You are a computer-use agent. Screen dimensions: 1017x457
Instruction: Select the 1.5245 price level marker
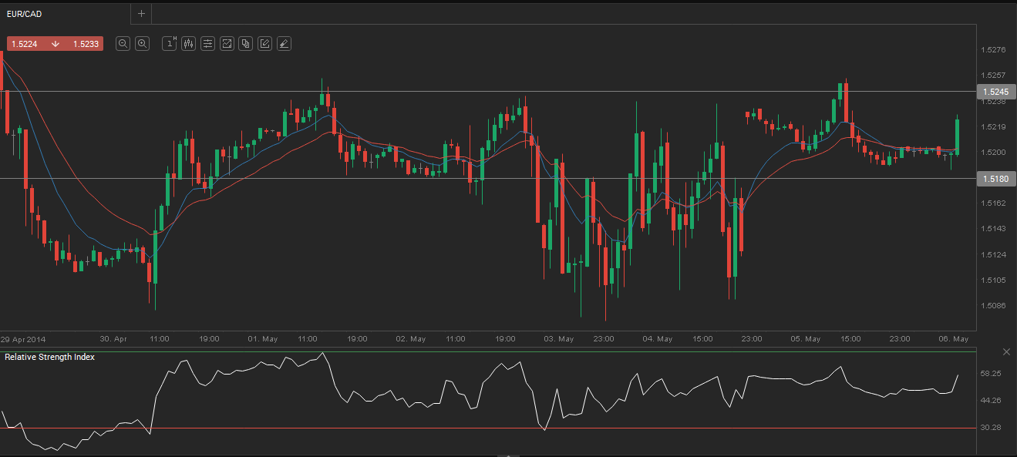click(x=994, y=92)
